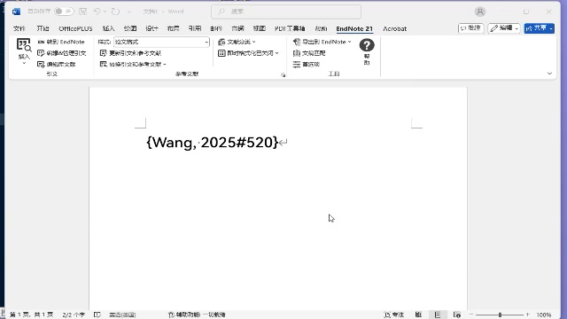The width and height of the screenshot is (567, 319).
Task: Switch to the View tab
Action: [260, 28]
